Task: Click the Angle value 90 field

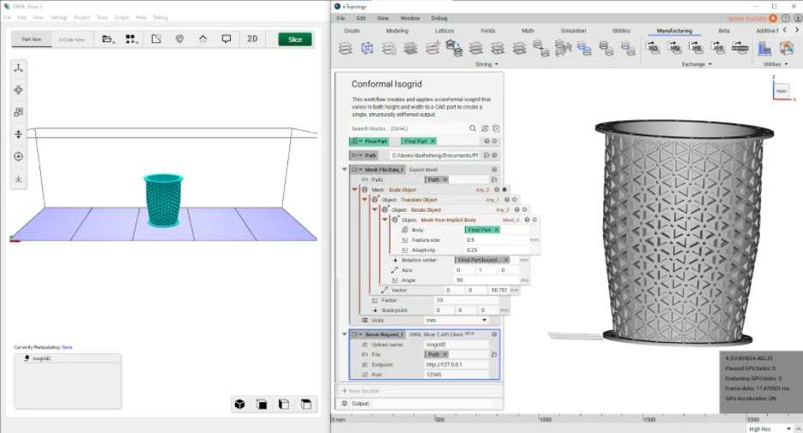Action: tap(486, 280)
